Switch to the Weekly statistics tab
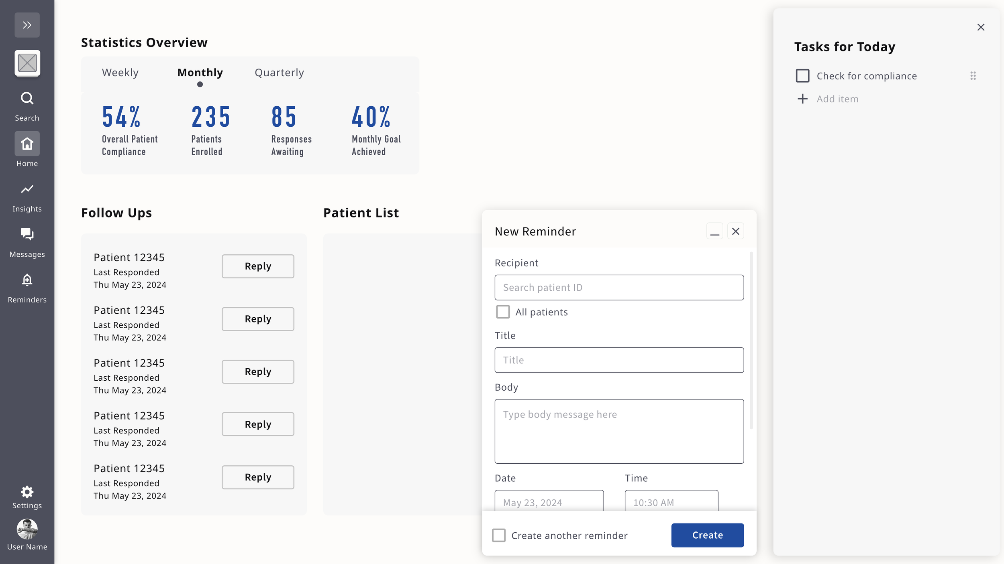This screenshot has width=1004, height=564. (120, 73)
